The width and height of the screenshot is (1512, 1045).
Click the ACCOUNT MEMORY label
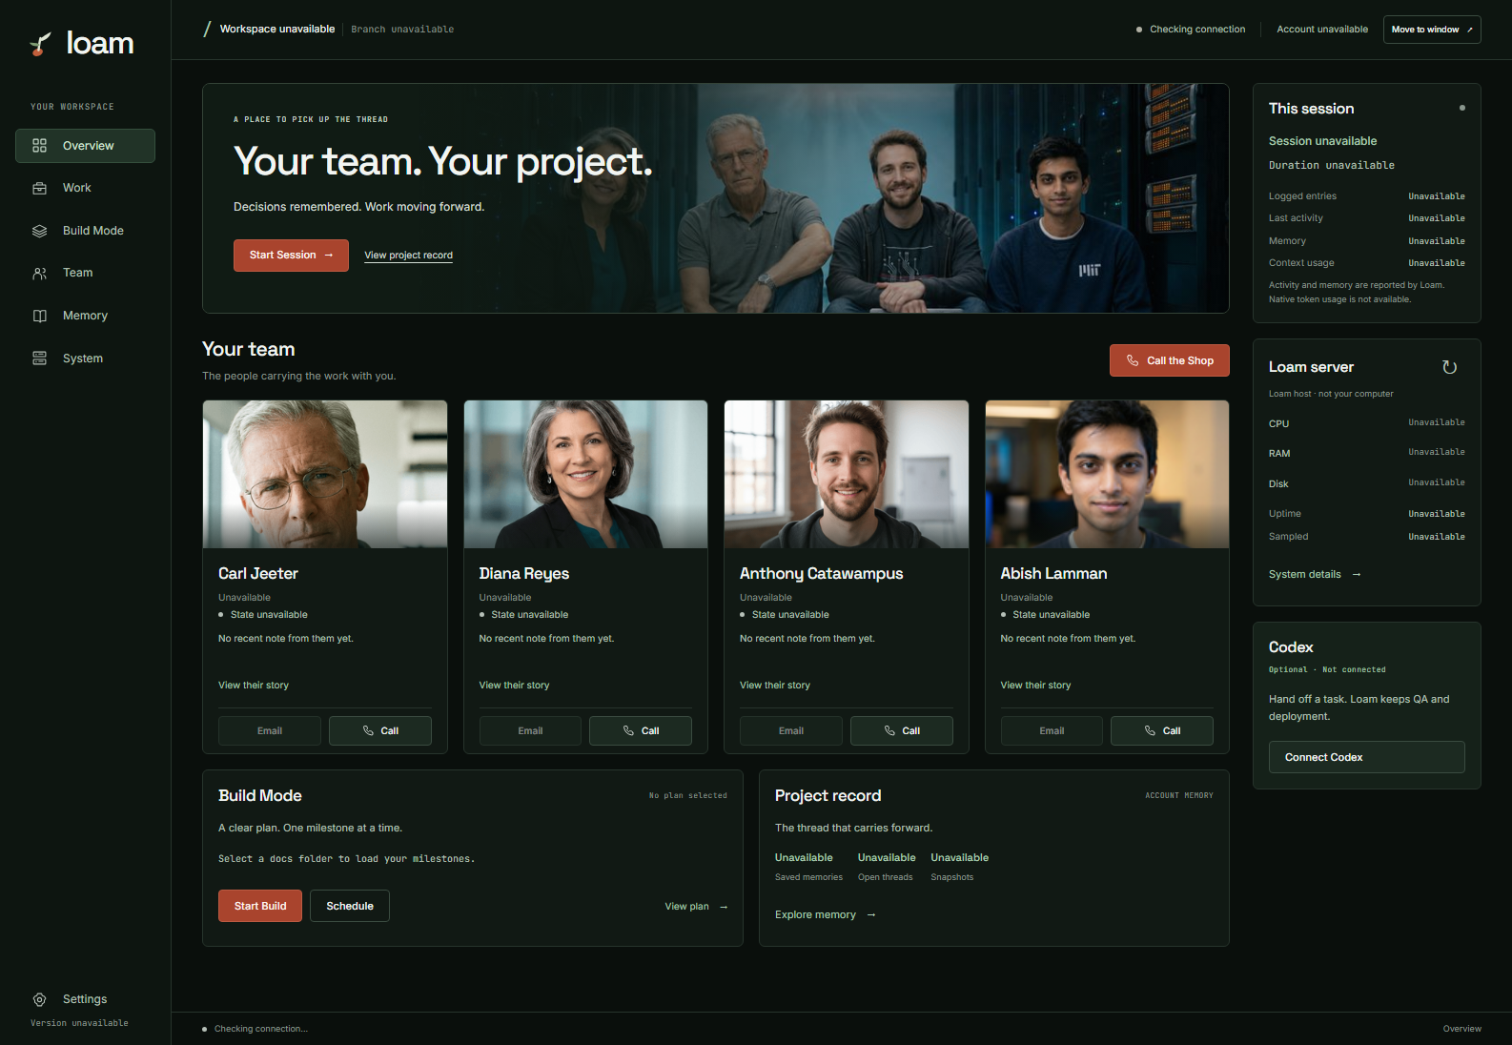point(1179,795)
